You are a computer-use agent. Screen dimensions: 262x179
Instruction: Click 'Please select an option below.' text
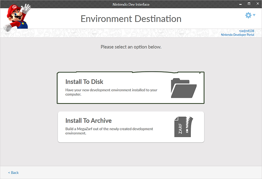pyautogui.click(x=131, y=47)
